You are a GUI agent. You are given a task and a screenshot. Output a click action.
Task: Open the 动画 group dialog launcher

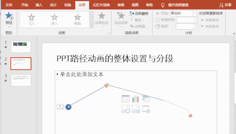(109, 33)
